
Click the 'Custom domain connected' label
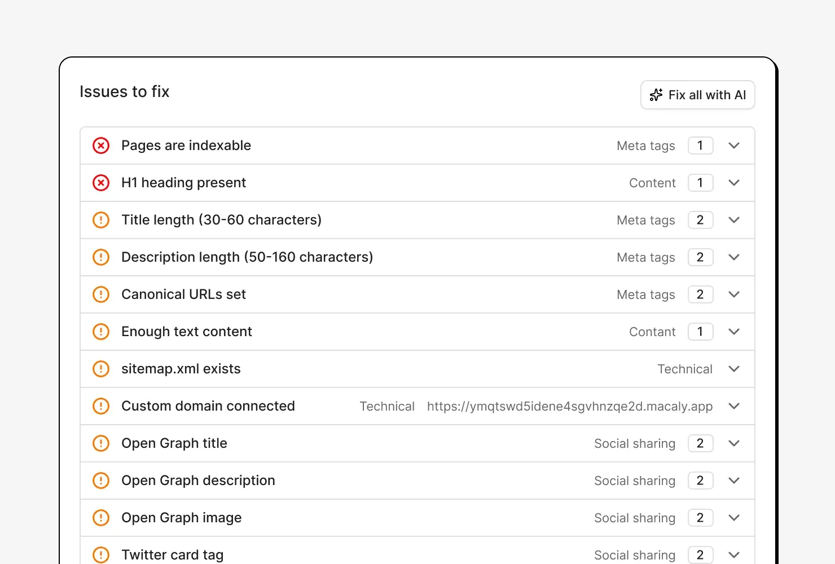[208, 406]
